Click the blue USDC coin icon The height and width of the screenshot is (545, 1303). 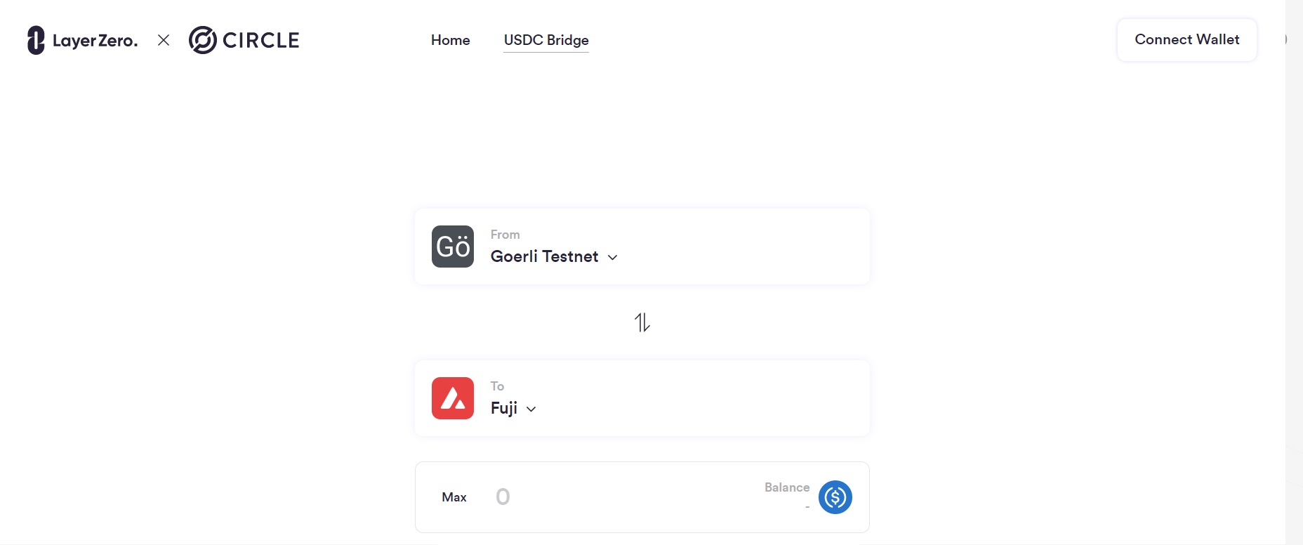tap(835, 497)
